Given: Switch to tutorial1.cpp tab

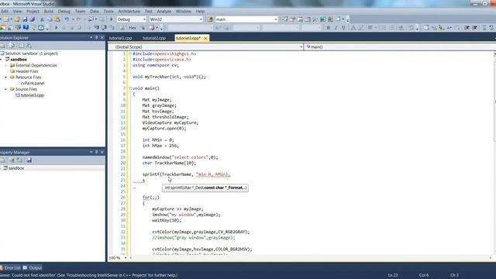Looking at the screenshot, I should point(121,38).
